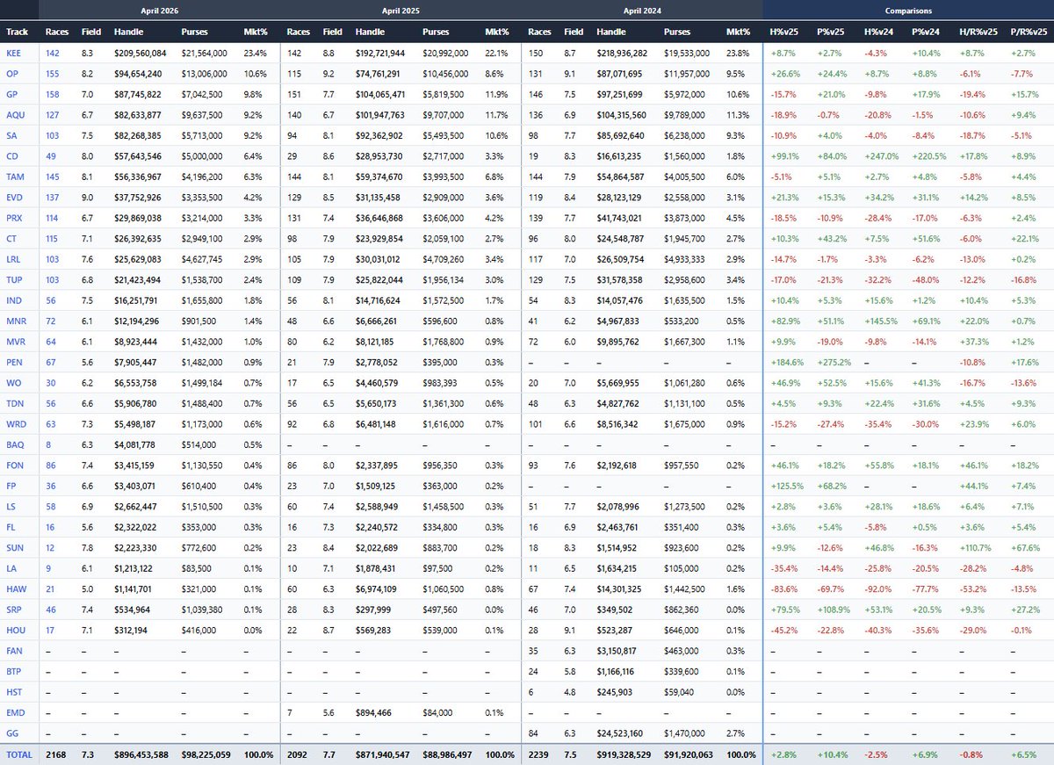Click the TOTAL row label
The height and width of the screenshot is (765, 1054).
(18, 754)
